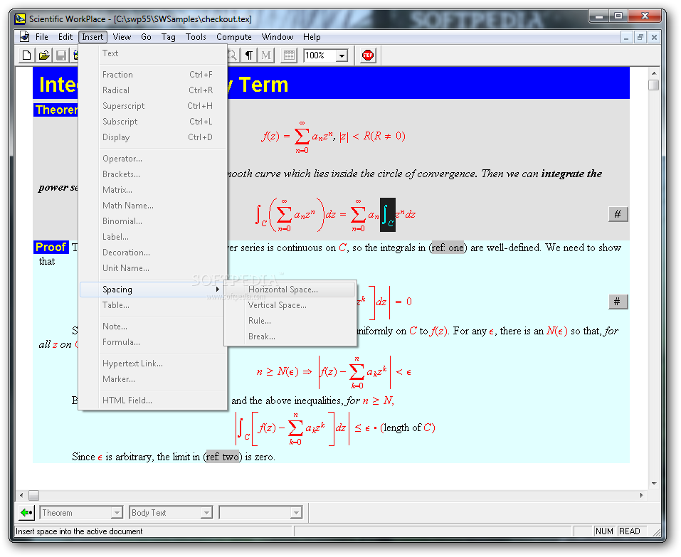Select Decoration... in the Insert menu
681x557 pixels.
pos(153,253)
